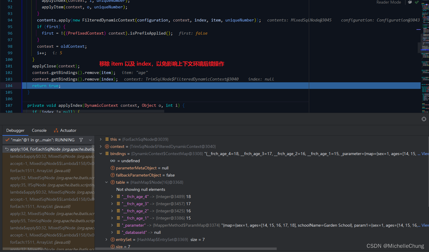
Task: Select frame forEach:1511, ArrayList at top
Action: tap(49, 171)
